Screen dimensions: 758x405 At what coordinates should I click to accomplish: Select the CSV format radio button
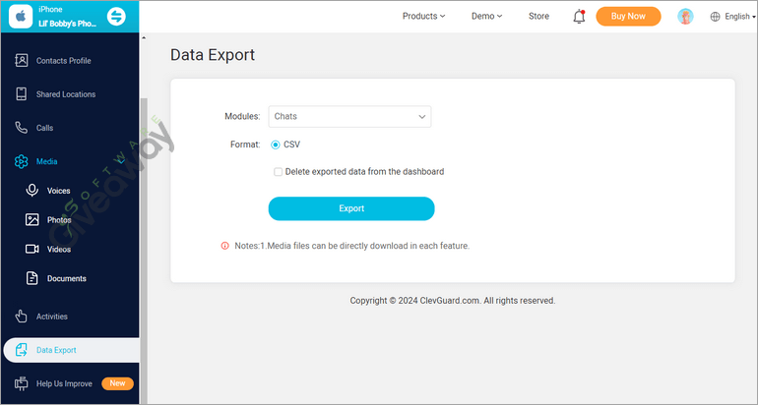[276, 145]
